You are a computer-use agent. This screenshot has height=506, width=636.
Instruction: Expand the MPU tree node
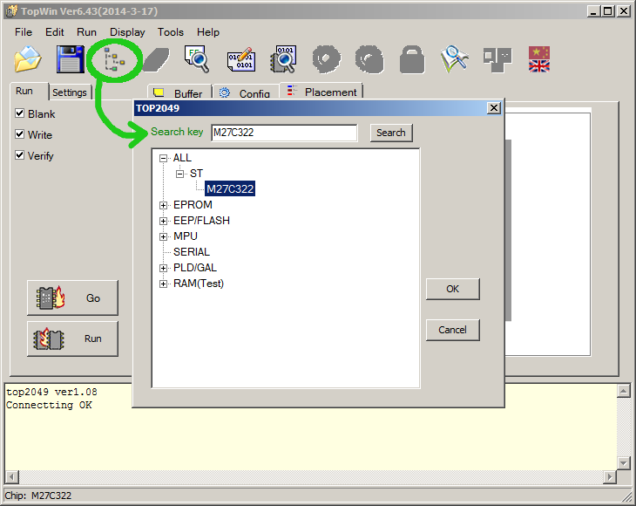coord(164,236)
